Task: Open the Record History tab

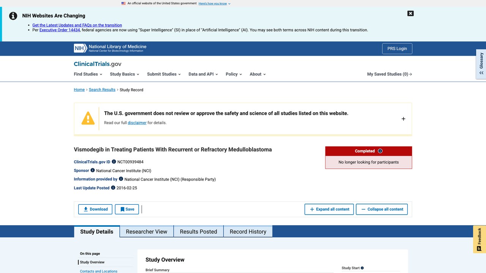Action: tap(248, 232)
